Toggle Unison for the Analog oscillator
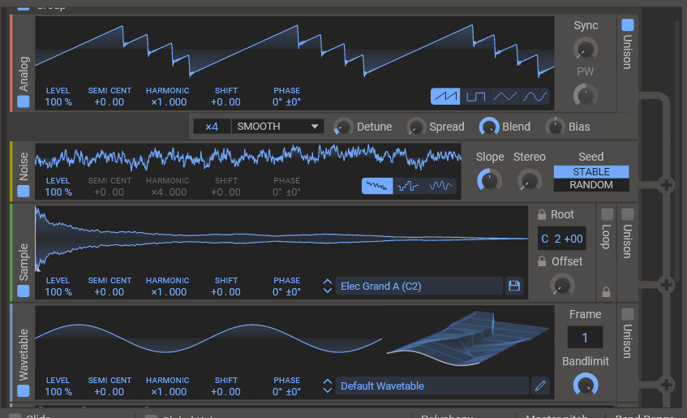 (x=628, y=25)
